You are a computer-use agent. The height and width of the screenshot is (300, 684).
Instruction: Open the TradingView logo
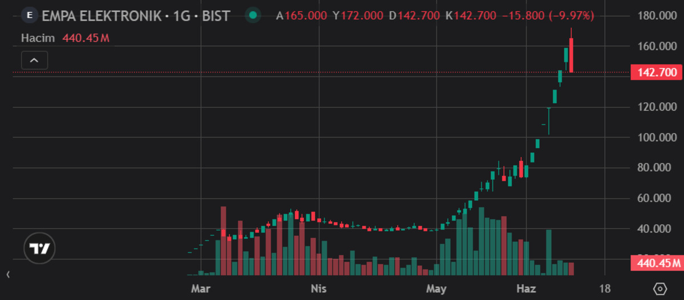39,248
